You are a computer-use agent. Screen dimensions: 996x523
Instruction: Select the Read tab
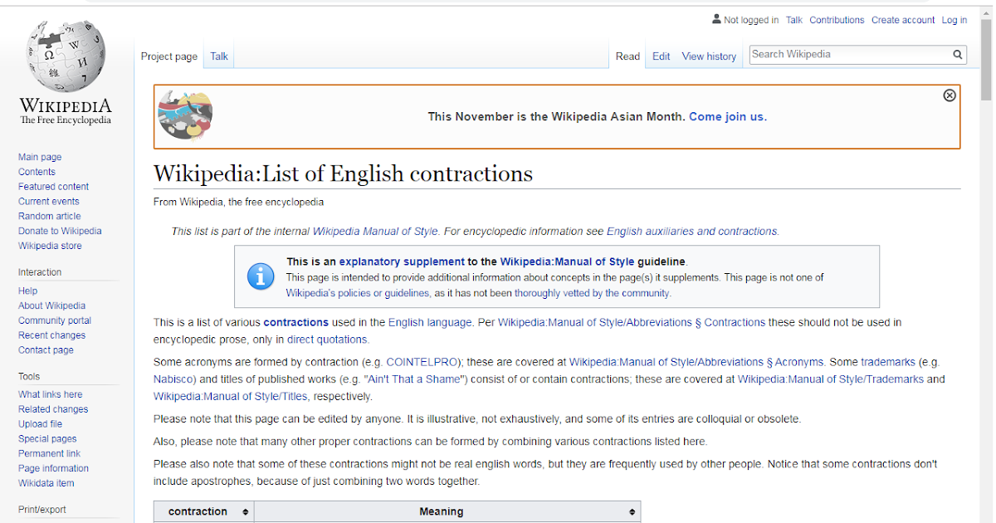click(x=627, y=56)
